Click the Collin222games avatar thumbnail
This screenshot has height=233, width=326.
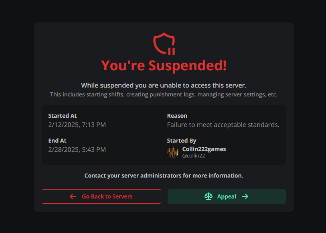[x=172, y=152]
